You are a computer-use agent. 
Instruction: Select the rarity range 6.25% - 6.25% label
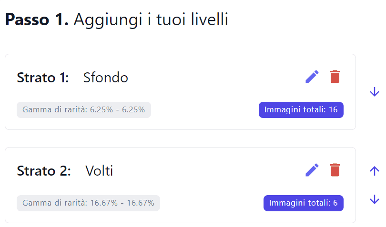click(x=84, y=109)
